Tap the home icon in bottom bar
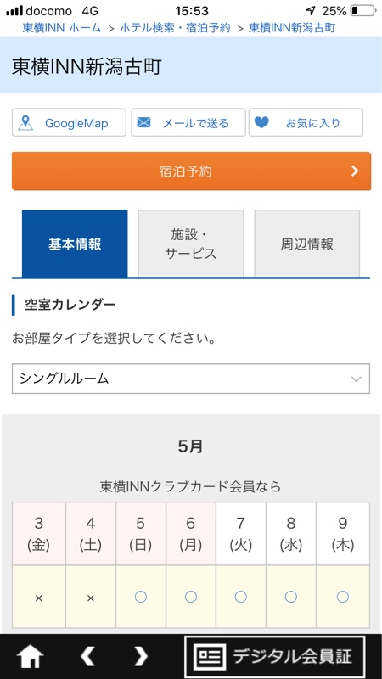The height and width of the screenshot is (679, 382). (x=30, y=657)
